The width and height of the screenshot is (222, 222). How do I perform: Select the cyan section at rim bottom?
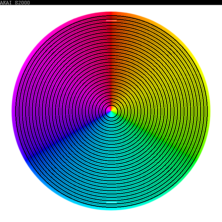click(x=111, y=209)
